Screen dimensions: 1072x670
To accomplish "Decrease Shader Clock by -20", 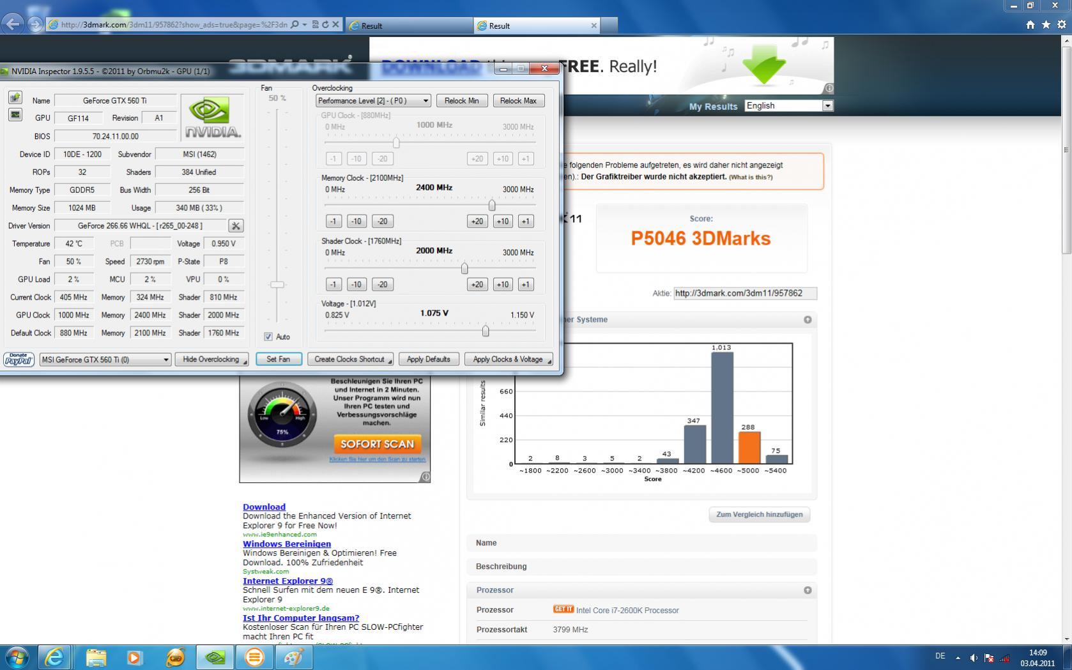I will [x=382, y=285].
